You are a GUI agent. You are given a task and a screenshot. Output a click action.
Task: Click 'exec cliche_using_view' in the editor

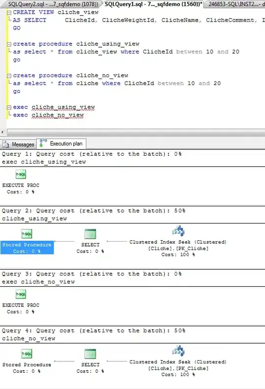(x=54, y=107)
